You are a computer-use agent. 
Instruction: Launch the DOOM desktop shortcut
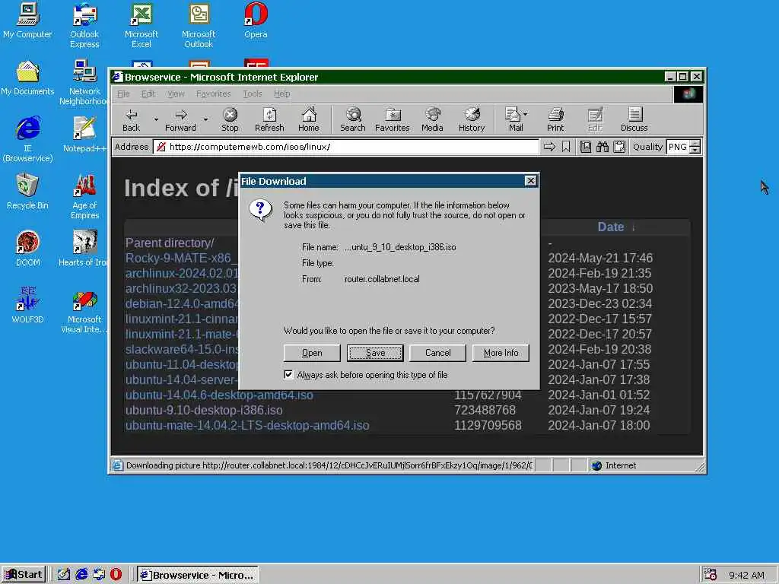click(27, 249)
